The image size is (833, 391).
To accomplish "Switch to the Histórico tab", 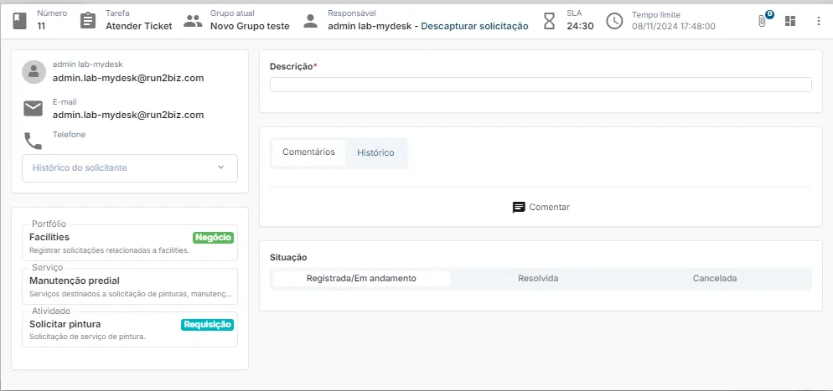I will pyautogui.click(x=375, y=153).
